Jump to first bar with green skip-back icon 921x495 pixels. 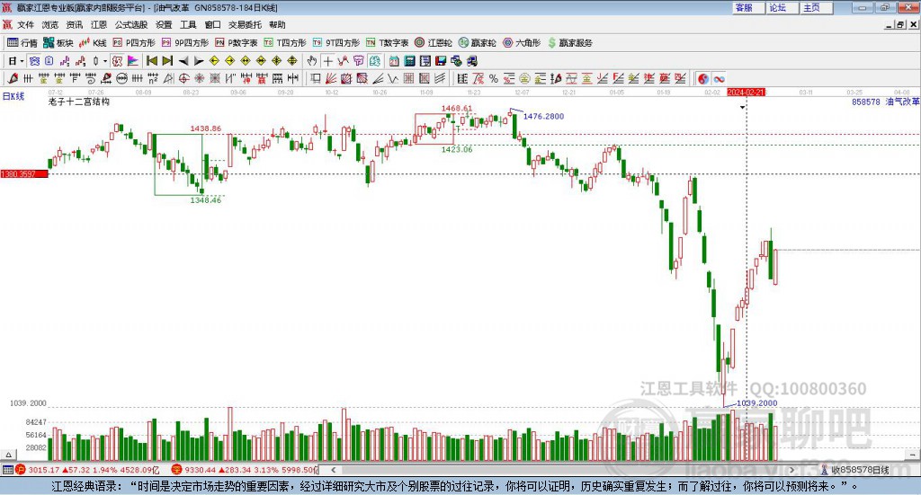(x=151, y=61)
